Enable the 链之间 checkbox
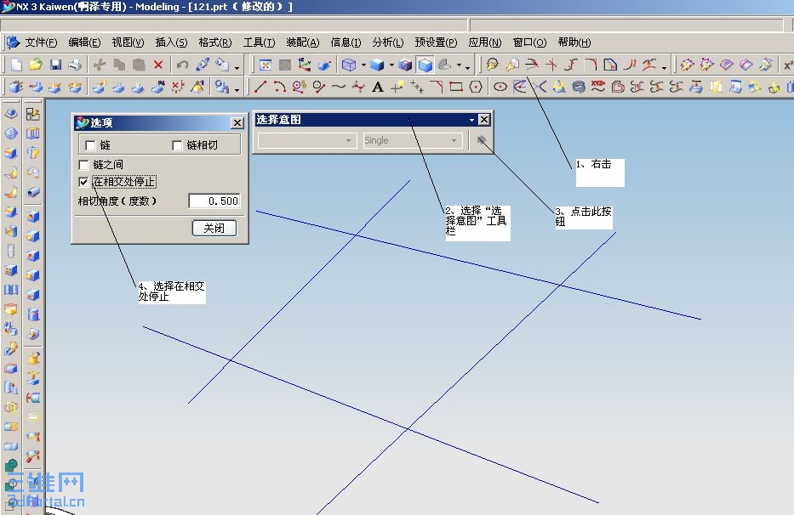Screen dimensions: 794x515 coord(84,165)
